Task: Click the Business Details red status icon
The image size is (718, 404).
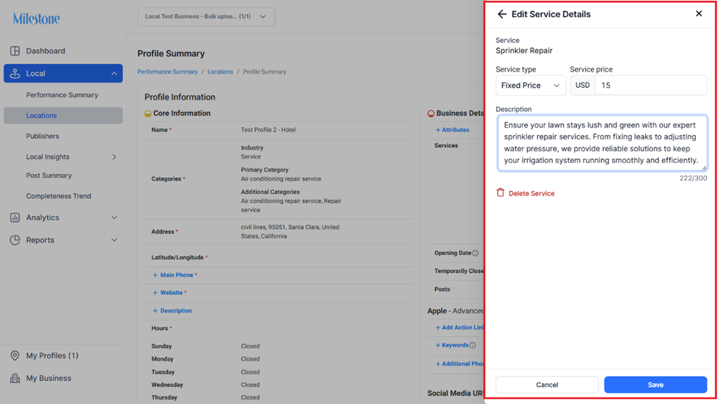Action: [431, 114]
